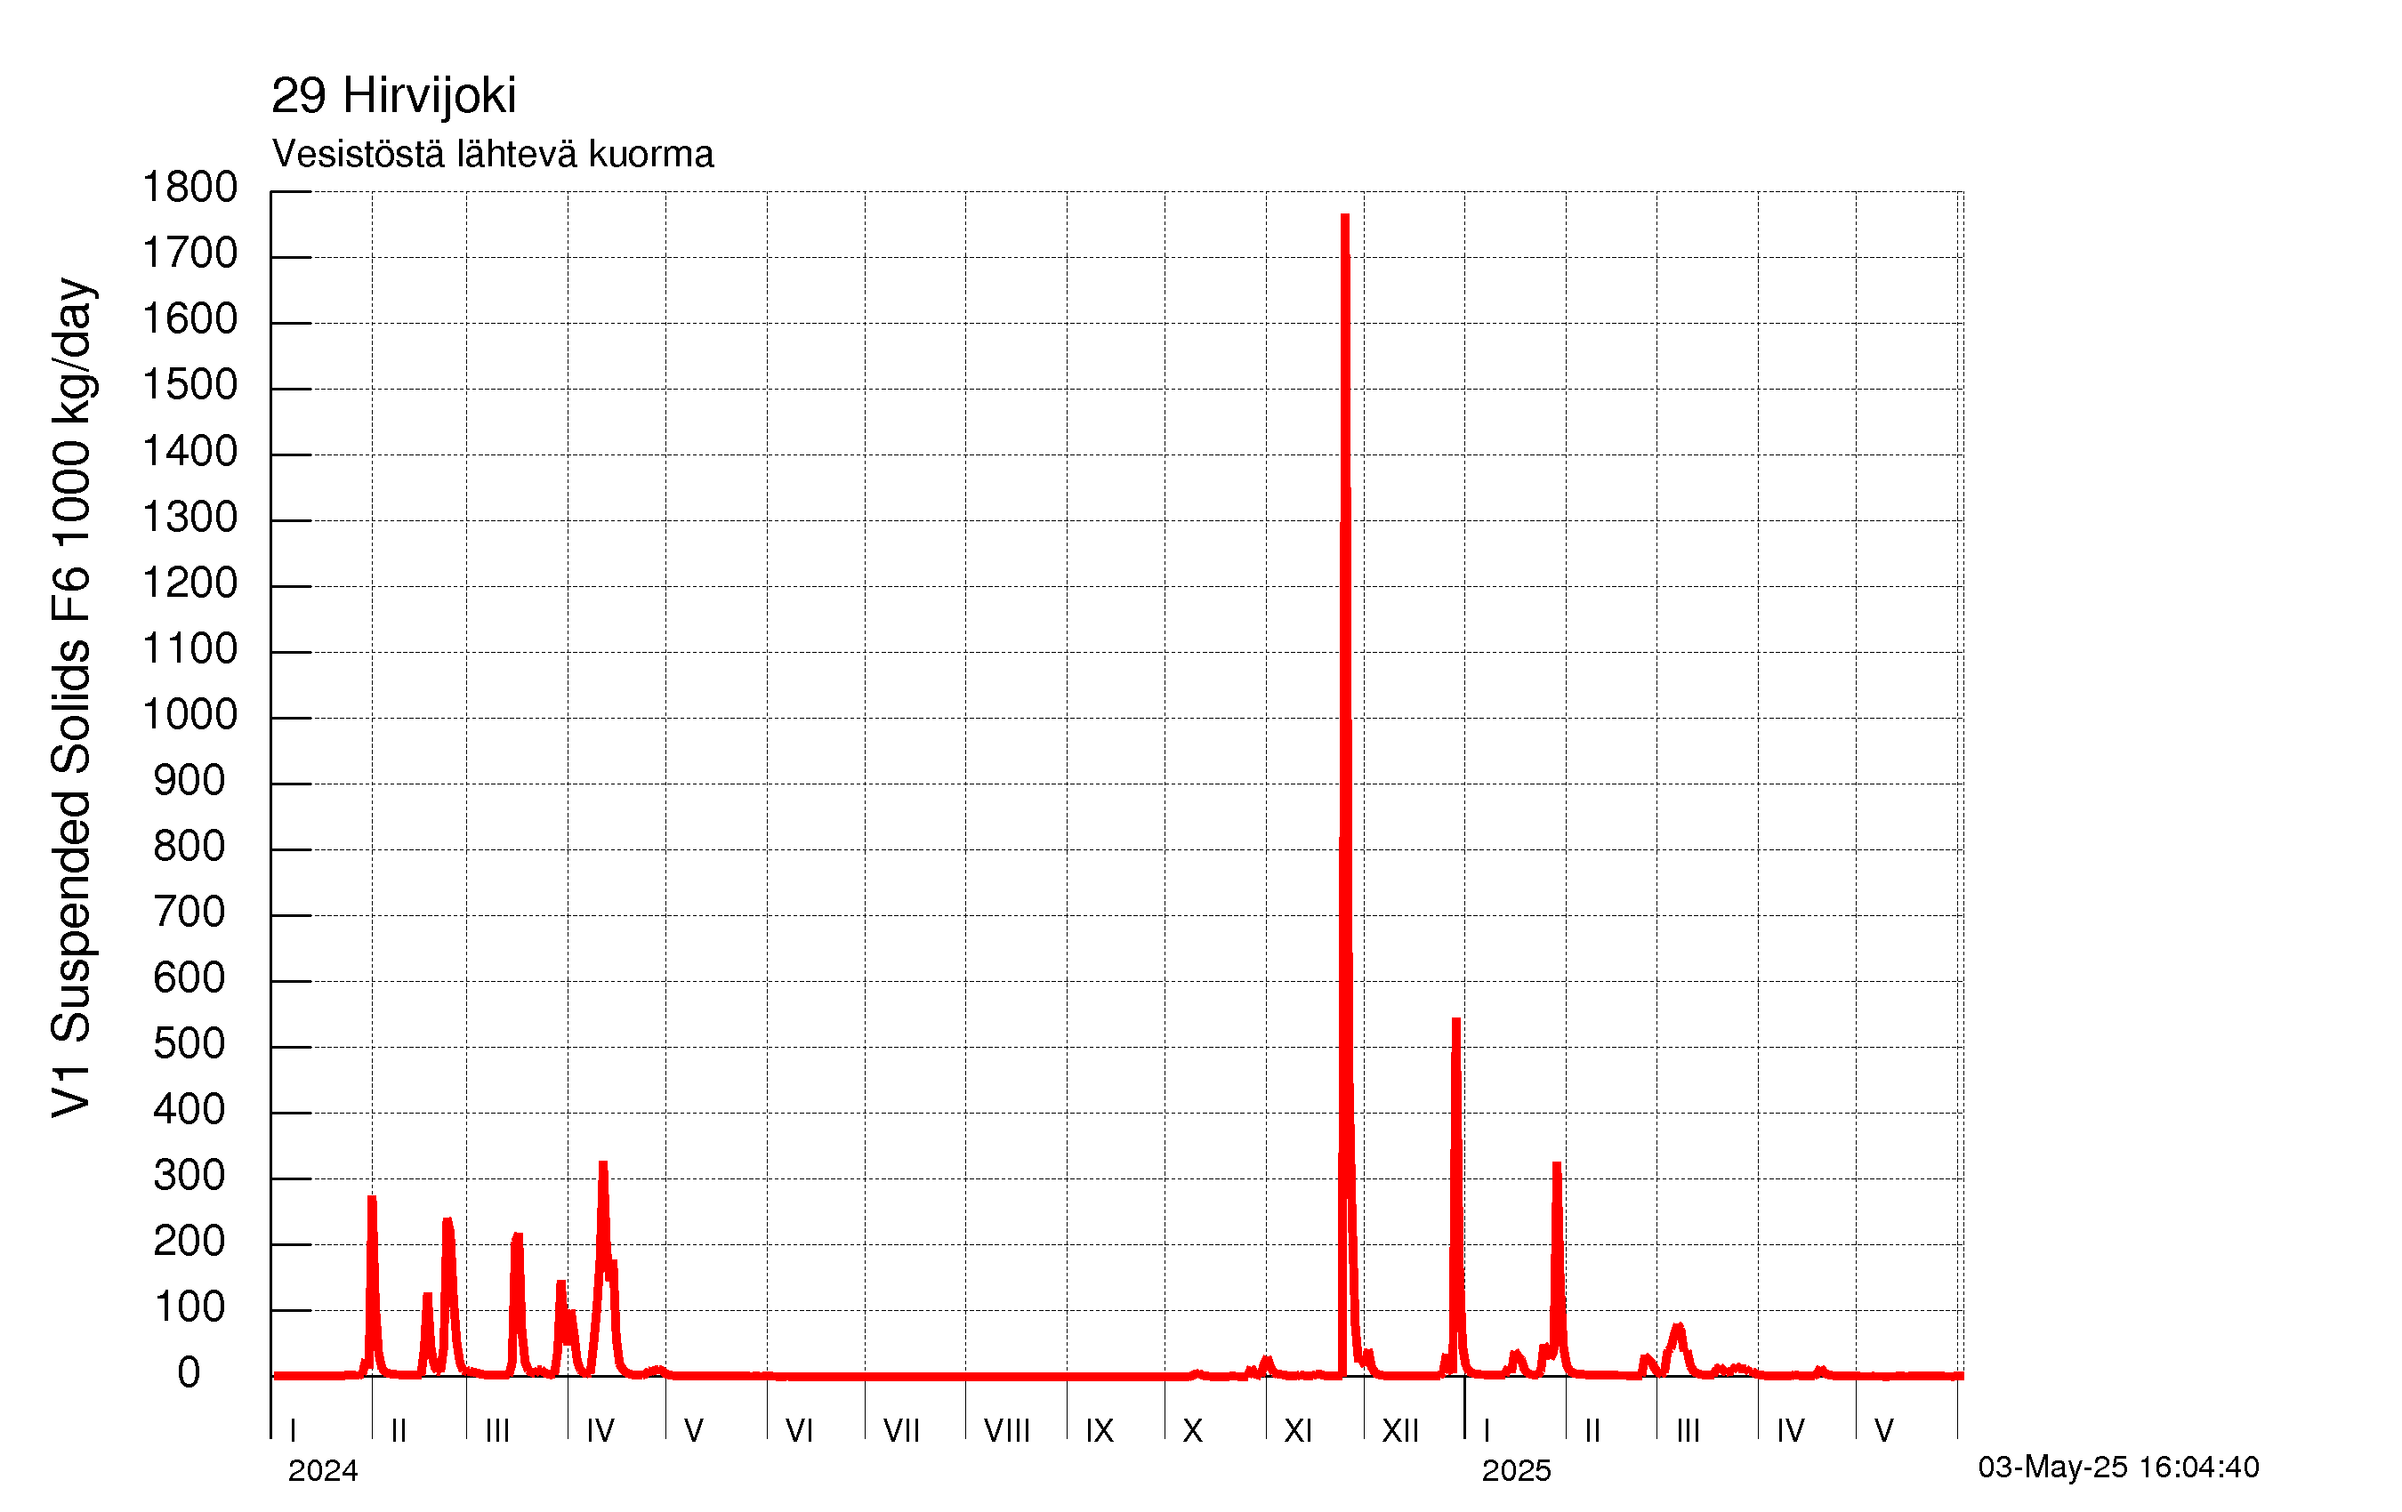Click month label "IX" on x-axis
This screenshot has width=2402, height=1512.
click(x=1100, y=1431)
